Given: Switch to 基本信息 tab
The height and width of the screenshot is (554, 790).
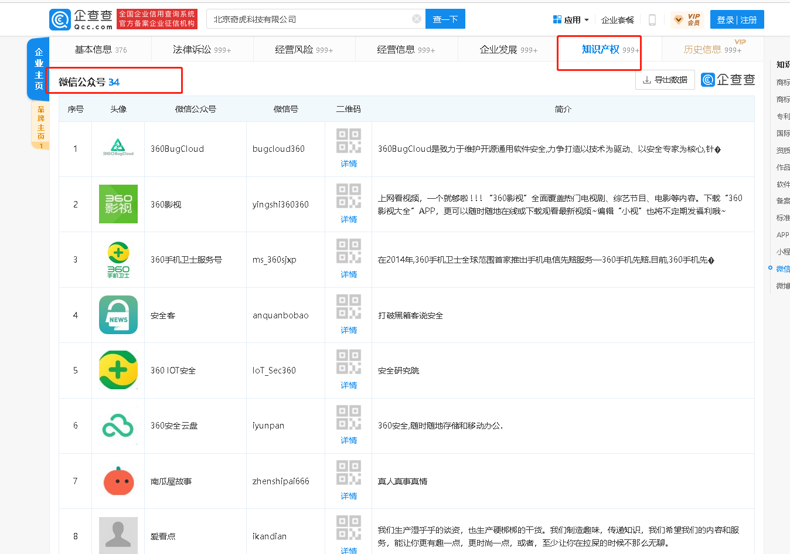Looking at the screenshot, I should click(x=101, y=49).
